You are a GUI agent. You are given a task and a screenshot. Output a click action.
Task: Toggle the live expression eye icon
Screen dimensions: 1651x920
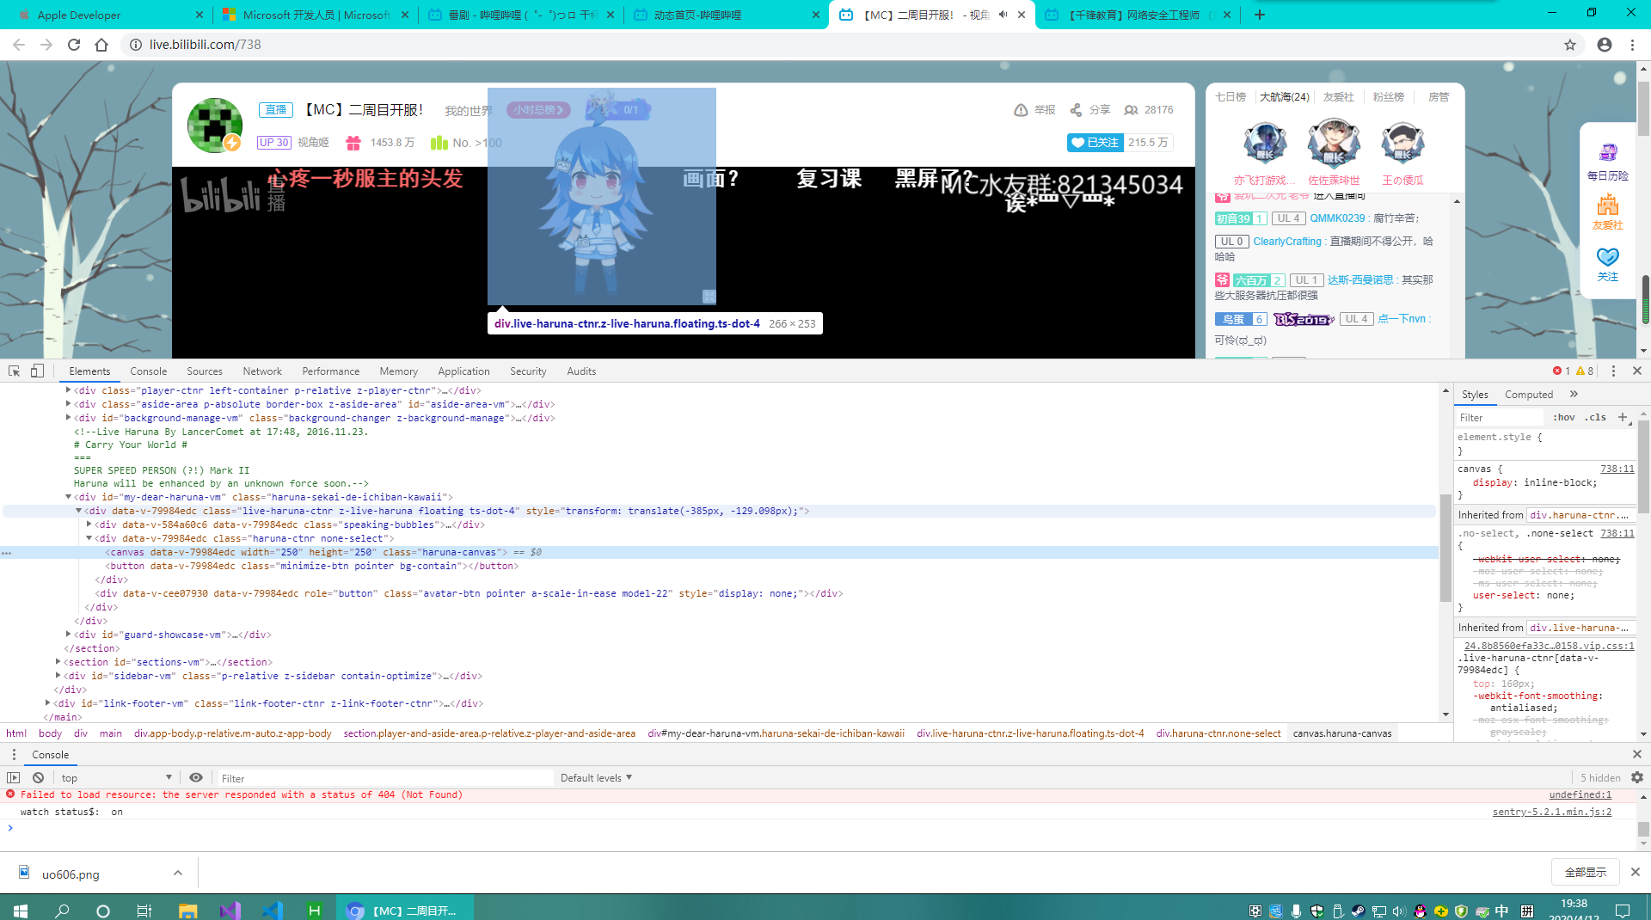click(196, 777)
